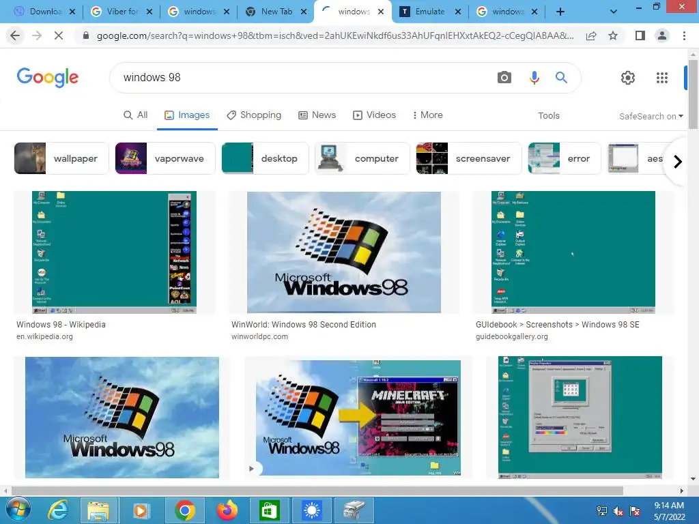Search by image using the camera icon
699x524 pixels.
(x=504, y=78)
